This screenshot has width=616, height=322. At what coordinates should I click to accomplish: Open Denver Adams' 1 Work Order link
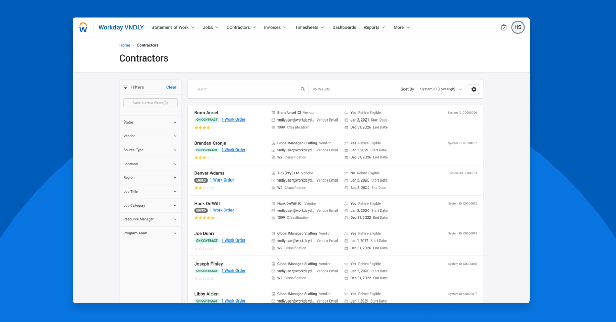tap(222, 180)
